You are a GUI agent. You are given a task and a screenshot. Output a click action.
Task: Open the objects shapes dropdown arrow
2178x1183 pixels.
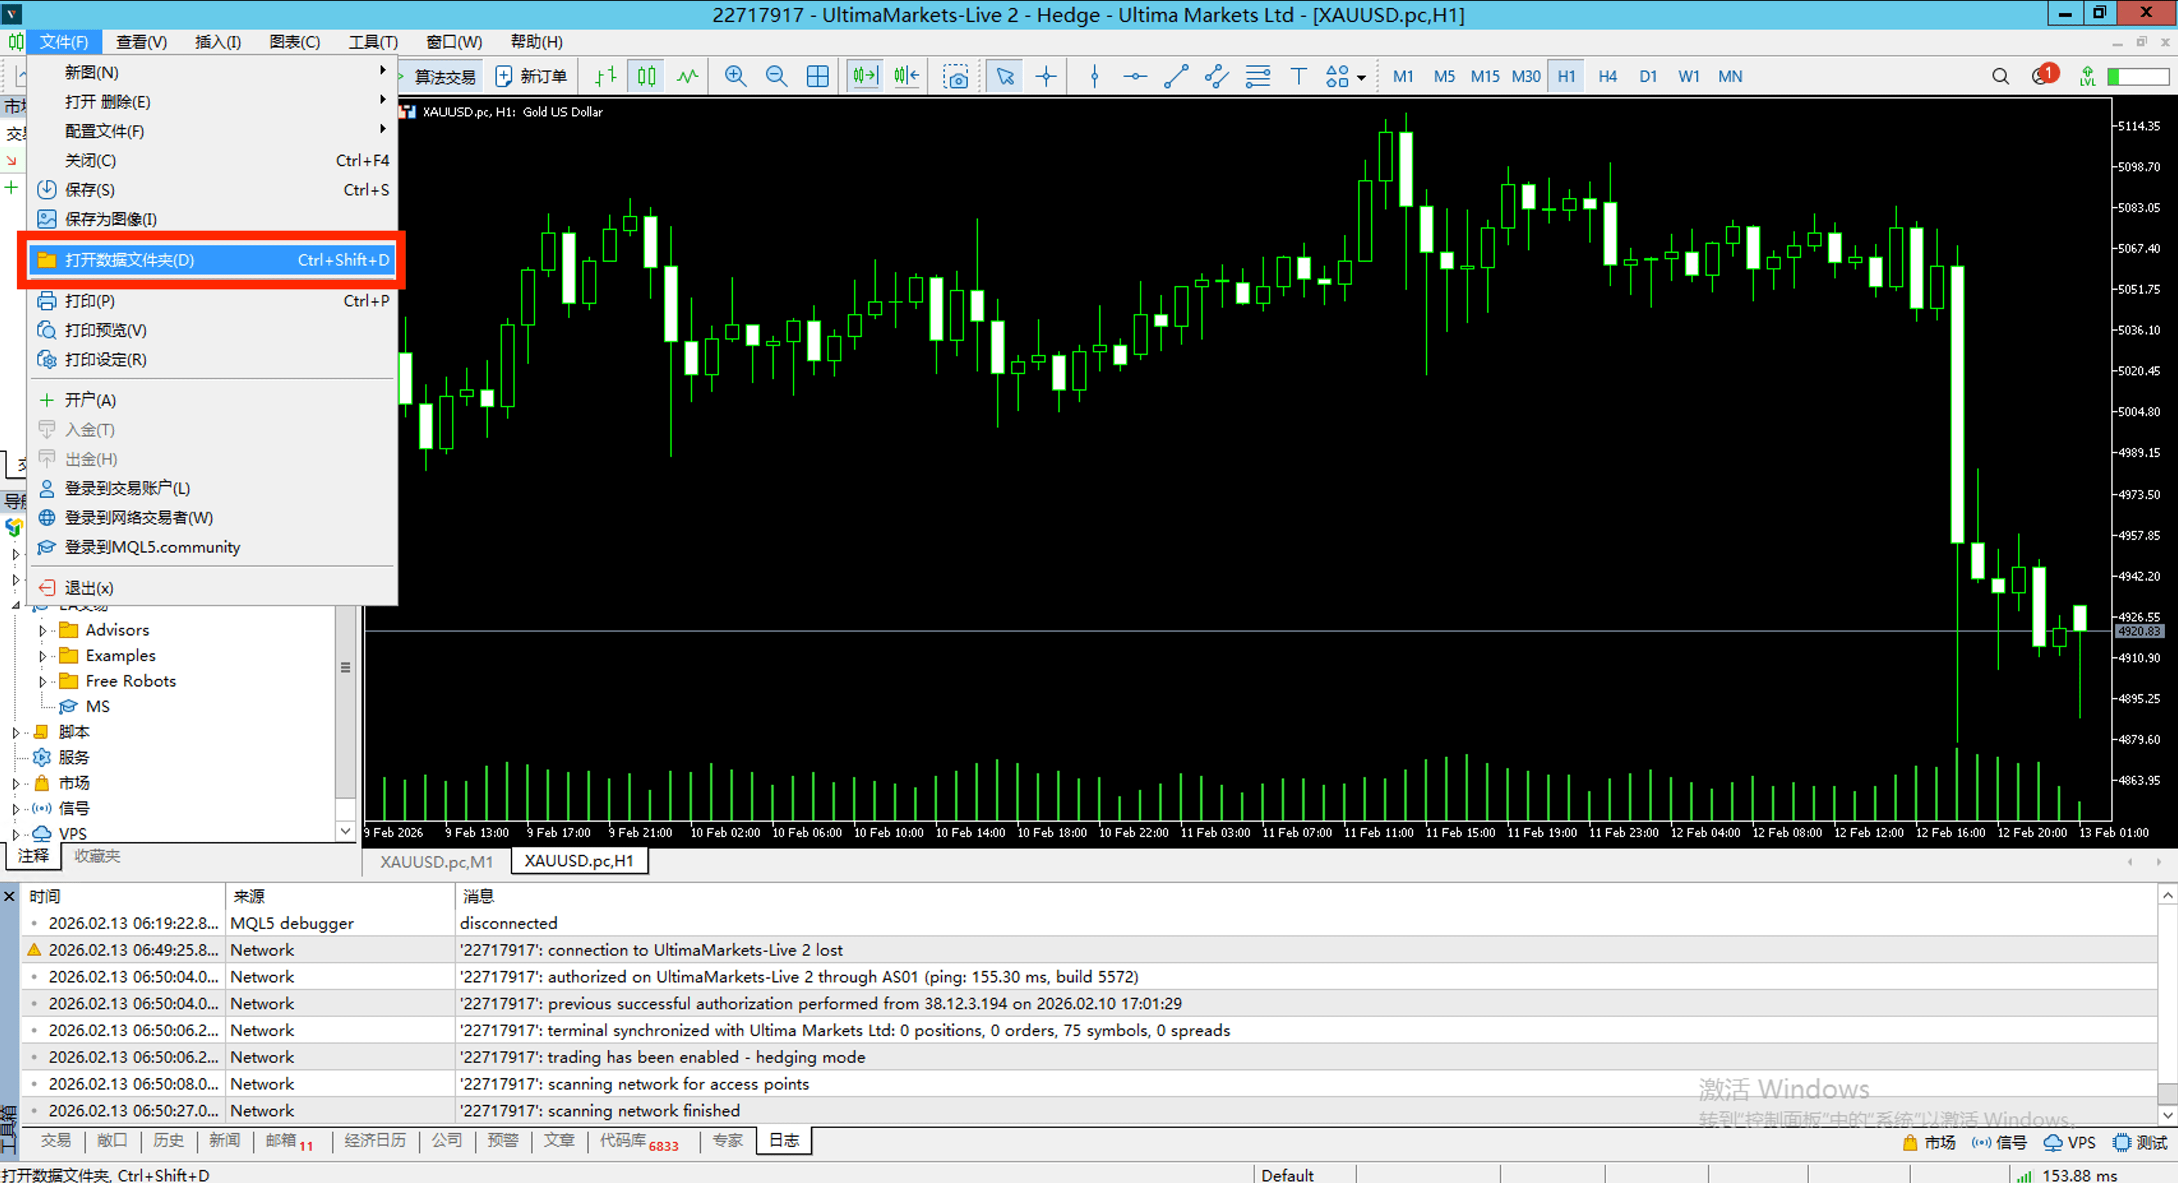click(x=1361, y=78)
